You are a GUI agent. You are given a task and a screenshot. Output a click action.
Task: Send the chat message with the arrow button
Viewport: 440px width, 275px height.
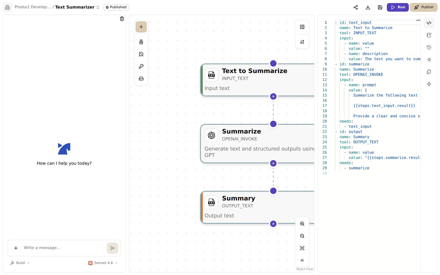pyautogui.click(x=112, y=248)
